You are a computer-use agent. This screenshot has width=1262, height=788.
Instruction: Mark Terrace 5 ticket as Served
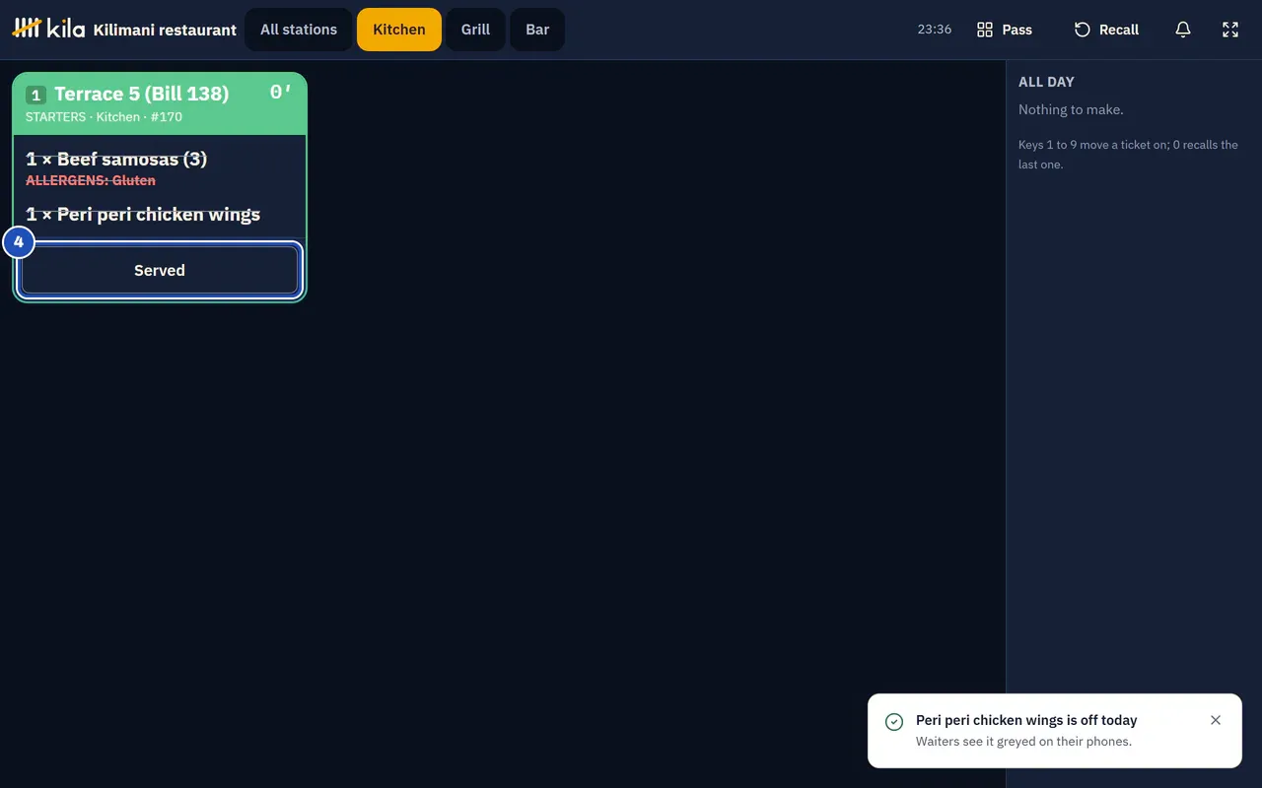pyautogui.click(x=160, y=270)
